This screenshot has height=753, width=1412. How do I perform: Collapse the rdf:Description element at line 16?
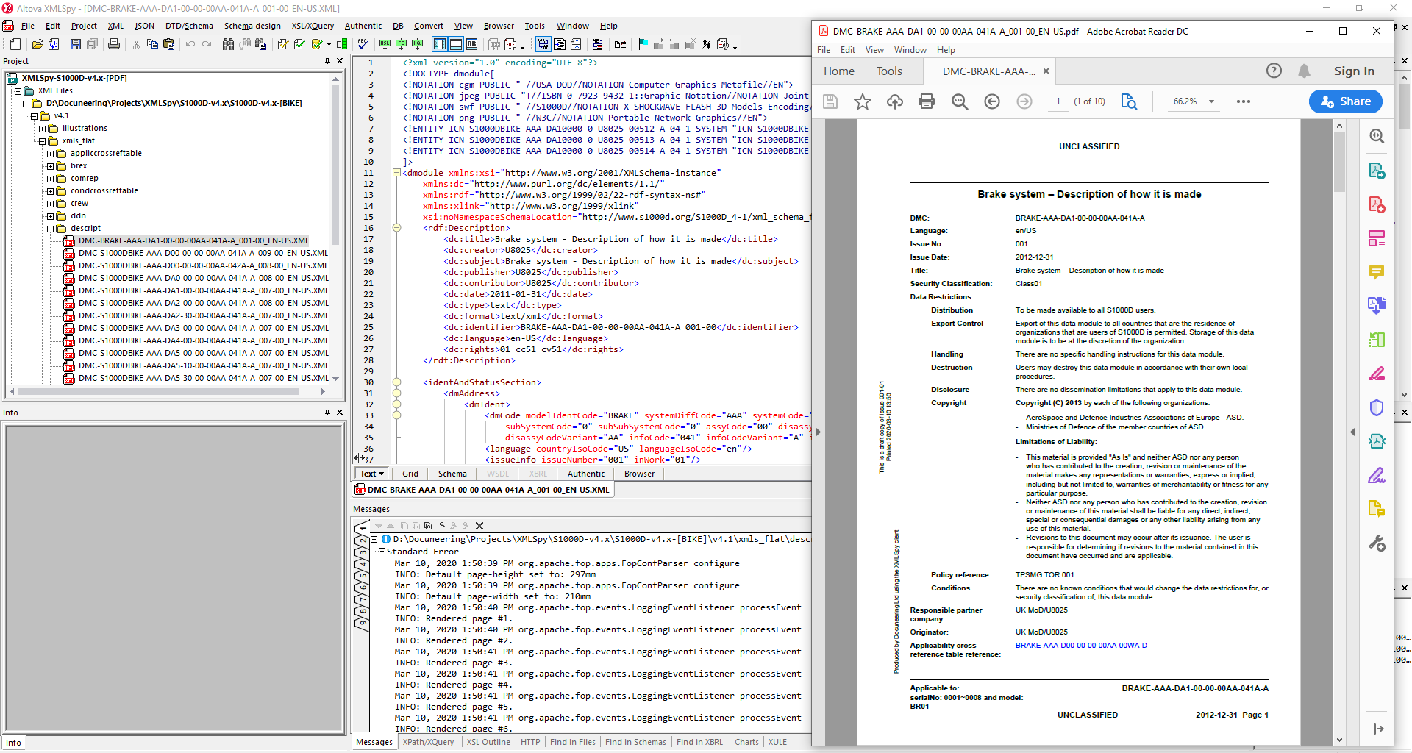397,228
